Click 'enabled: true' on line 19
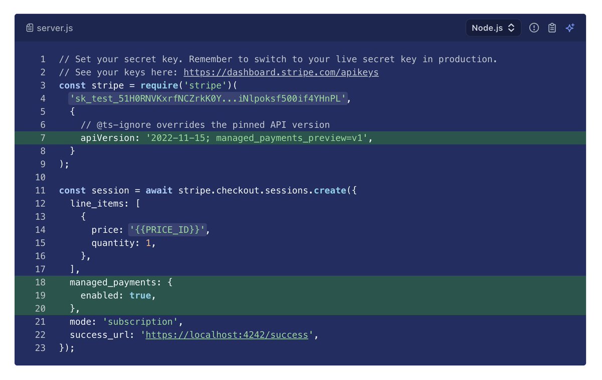 click(x=116, y=295)
